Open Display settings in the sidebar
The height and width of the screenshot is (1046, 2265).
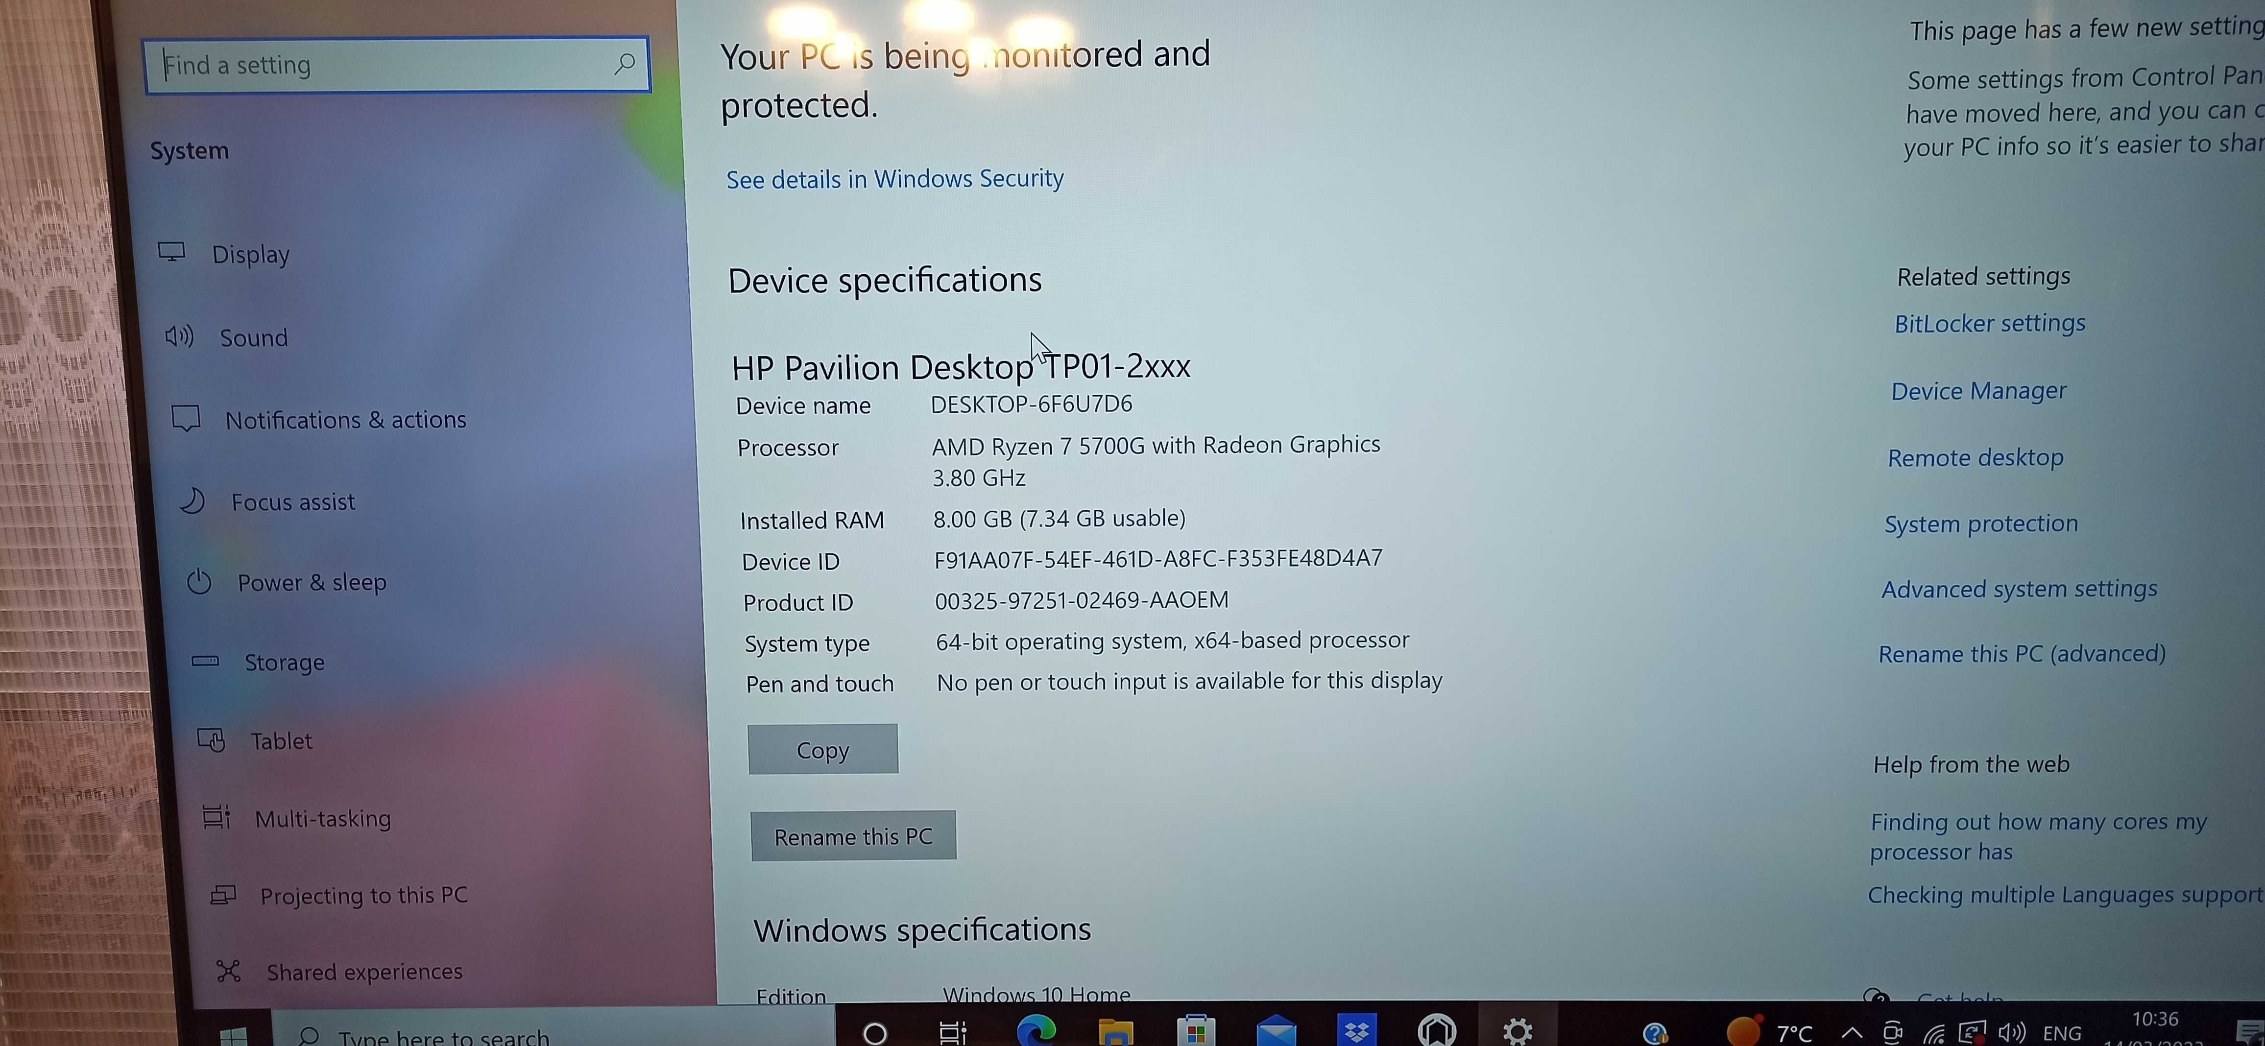tap(251, 254)
